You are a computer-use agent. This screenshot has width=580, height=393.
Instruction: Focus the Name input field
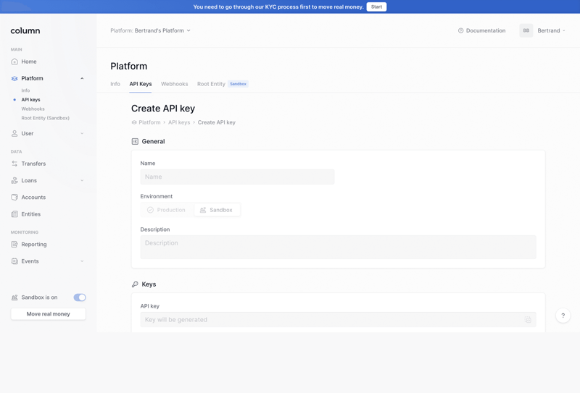click(x=238, y=177)
